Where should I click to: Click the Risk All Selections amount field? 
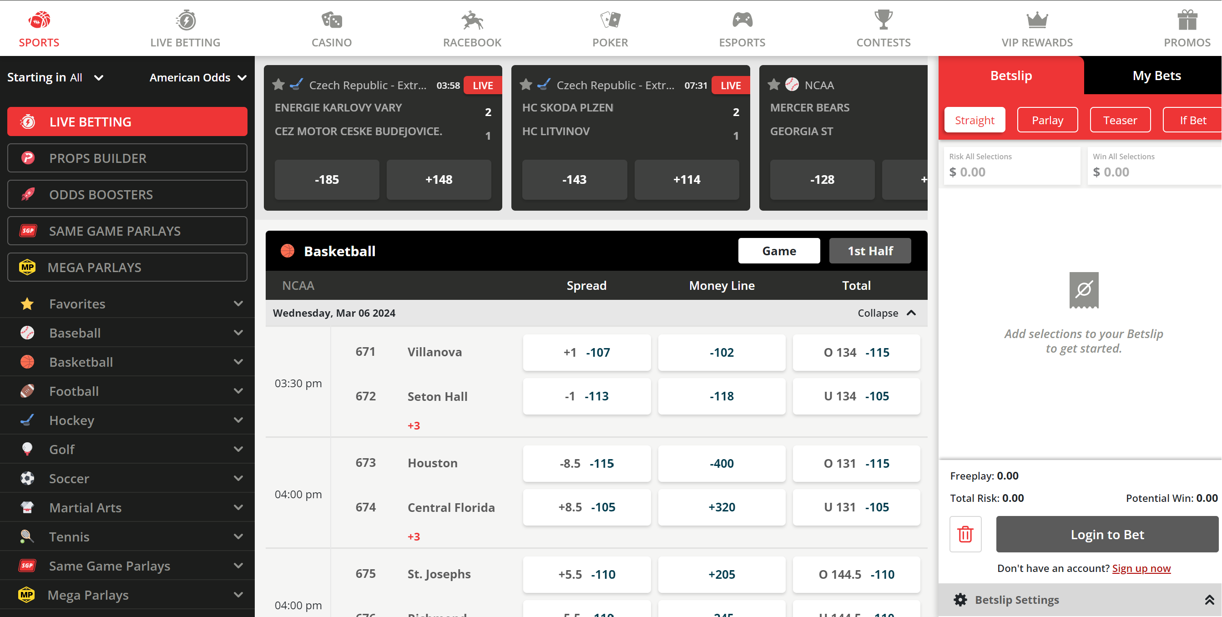point(1011,172)
